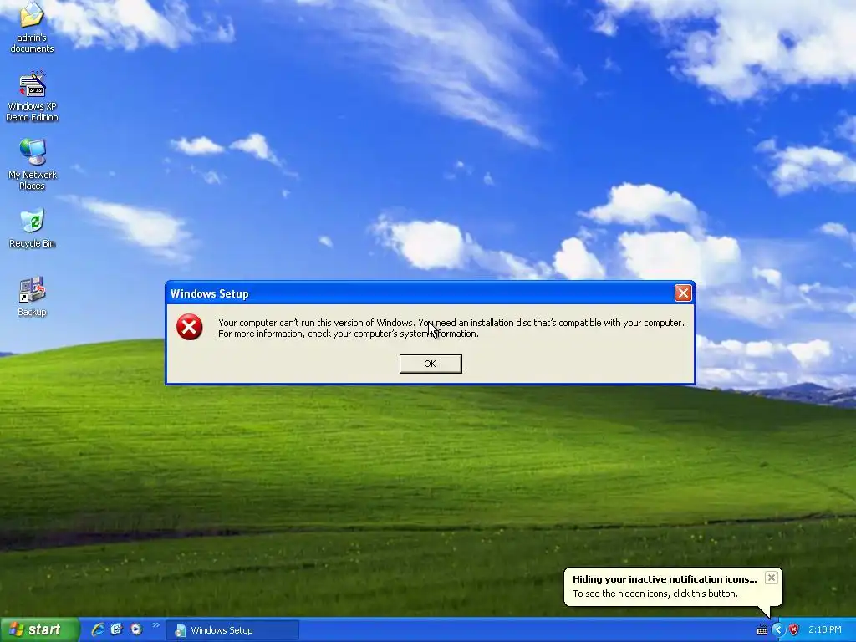Select the Windows Setup taskbar button
The image size is (856, 642).
pos(232,630)
